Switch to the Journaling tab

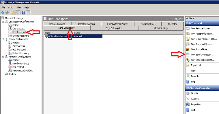pos(173,24)
